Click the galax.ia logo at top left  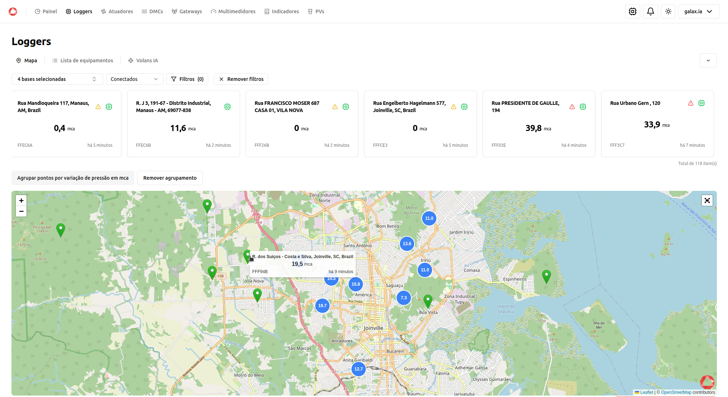tap(13, 11)
